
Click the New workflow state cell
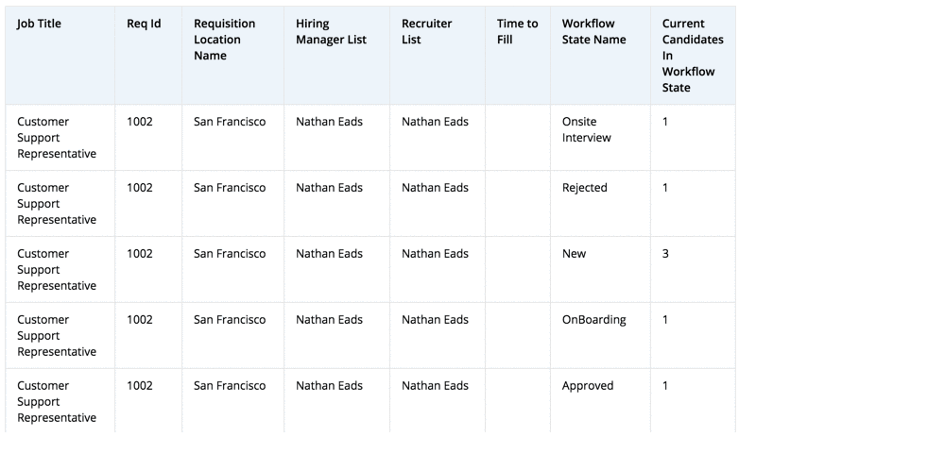[x=574, y=254]
